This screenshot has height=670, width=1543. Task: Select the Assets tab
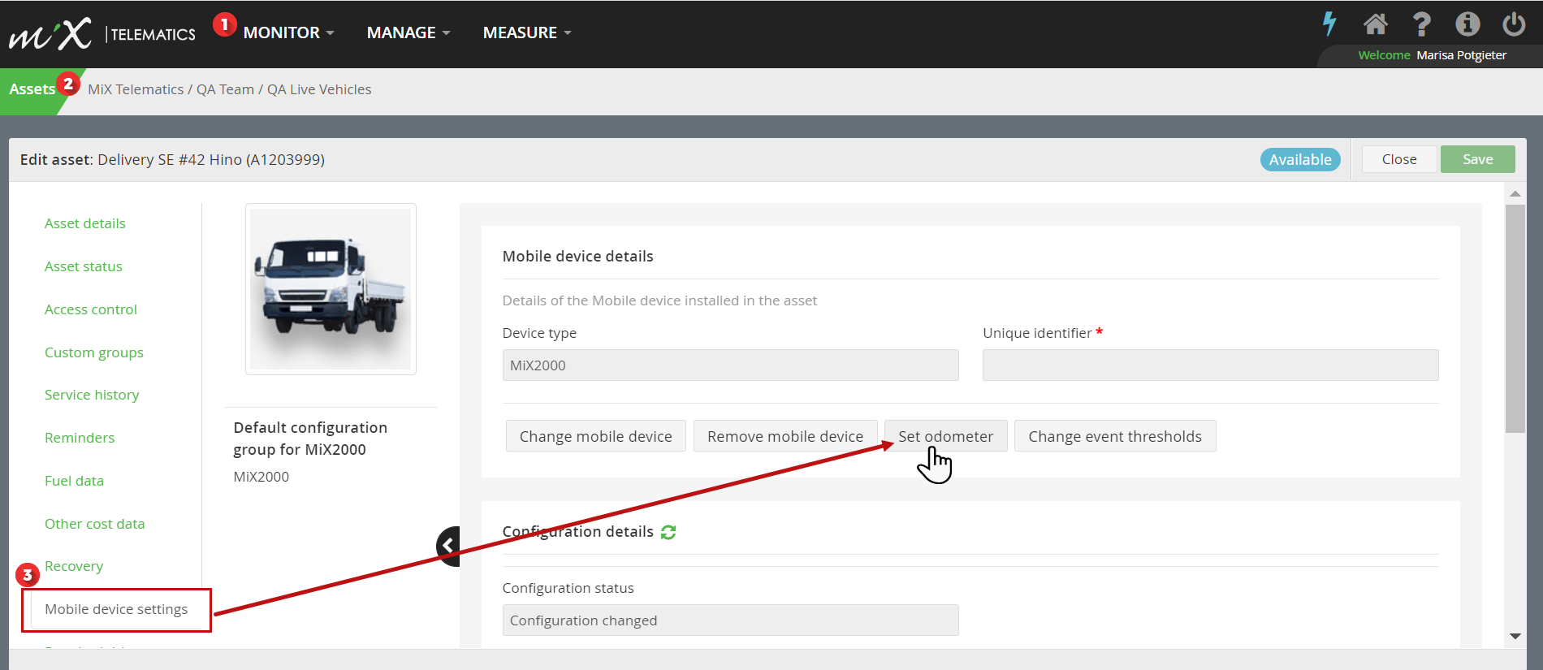click(32, 89)
